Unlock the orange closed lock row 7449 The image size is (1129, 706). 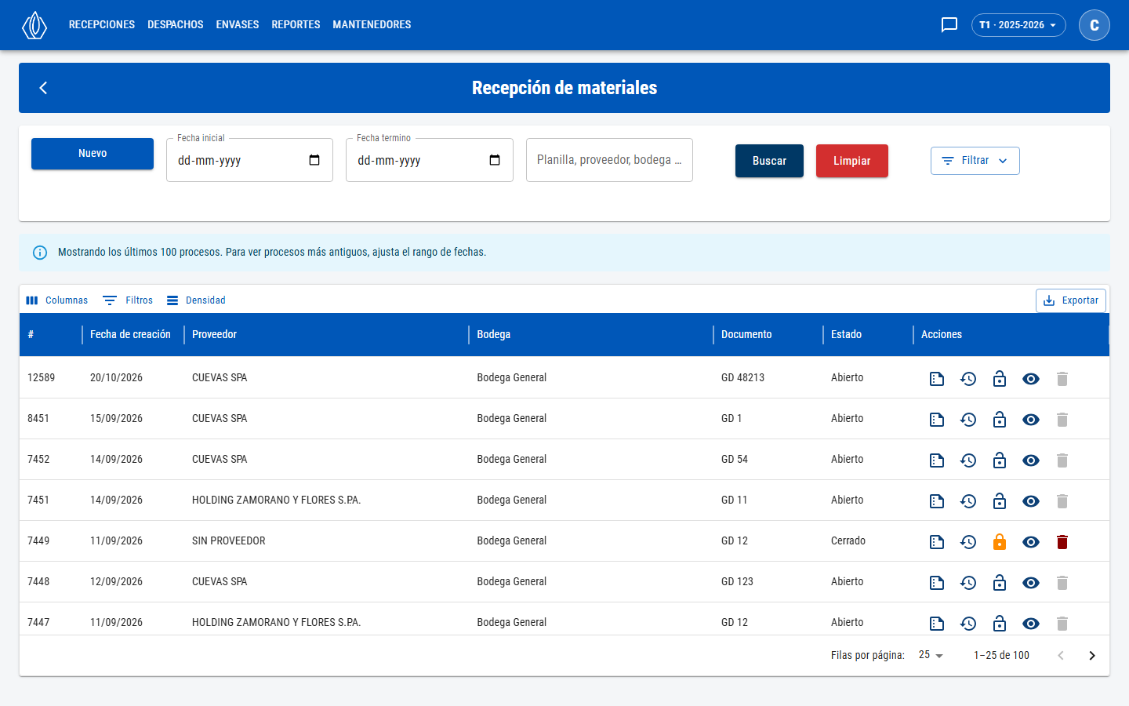click(1000, 542)
